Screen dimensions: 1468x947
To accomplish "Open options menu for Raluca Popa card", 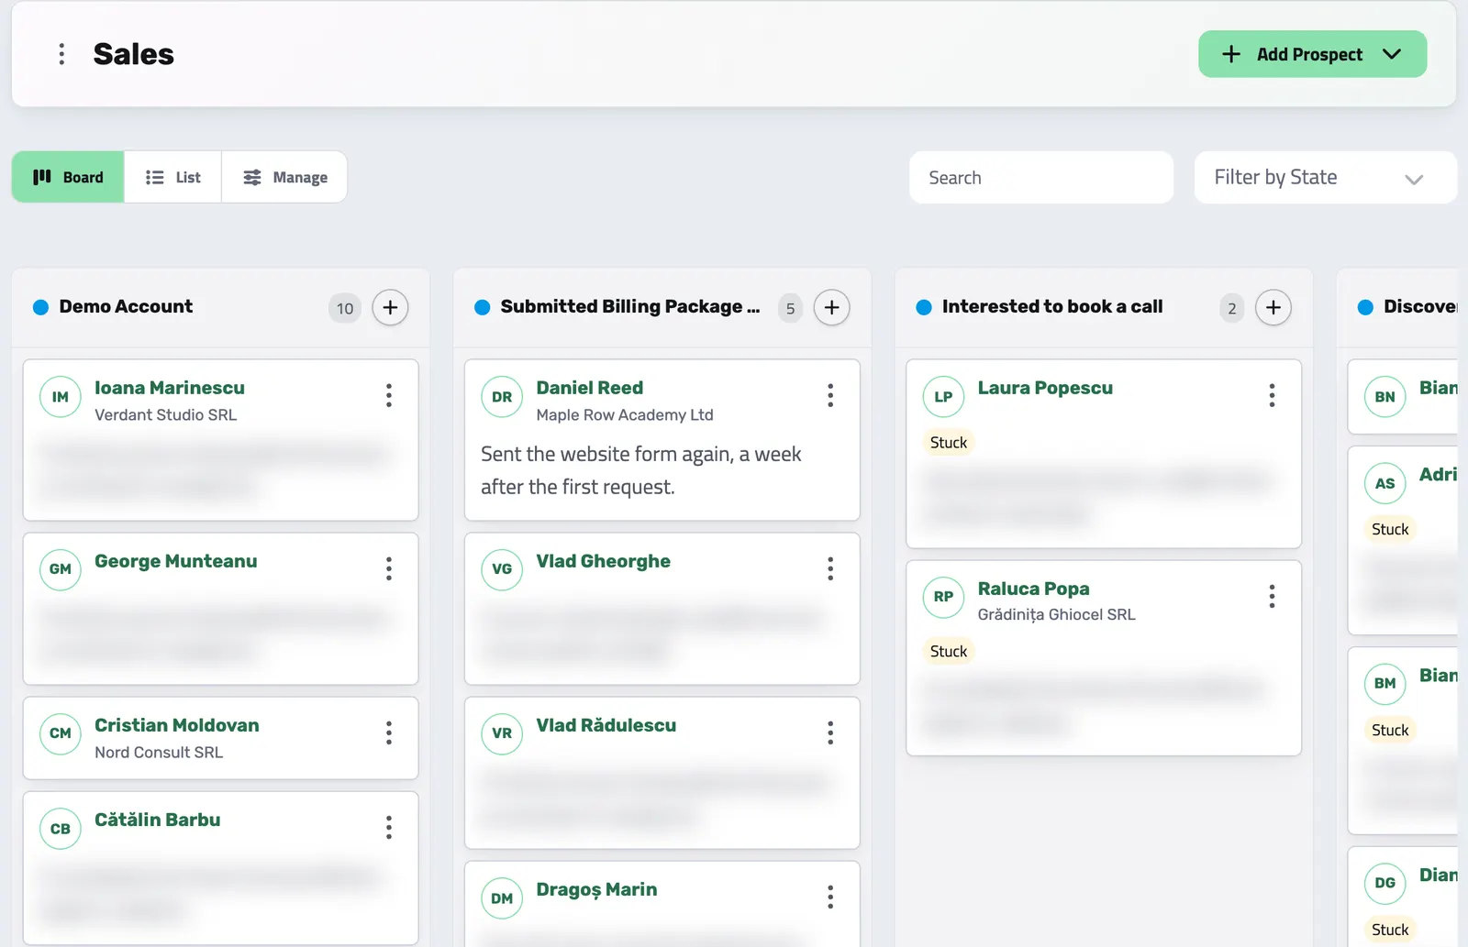I will 1272,596.
